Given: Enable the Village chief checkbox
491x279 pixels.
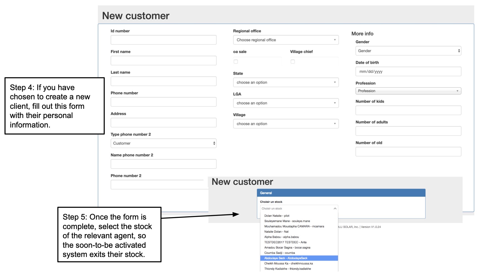Looking at the screenshot, I should 293,62.
